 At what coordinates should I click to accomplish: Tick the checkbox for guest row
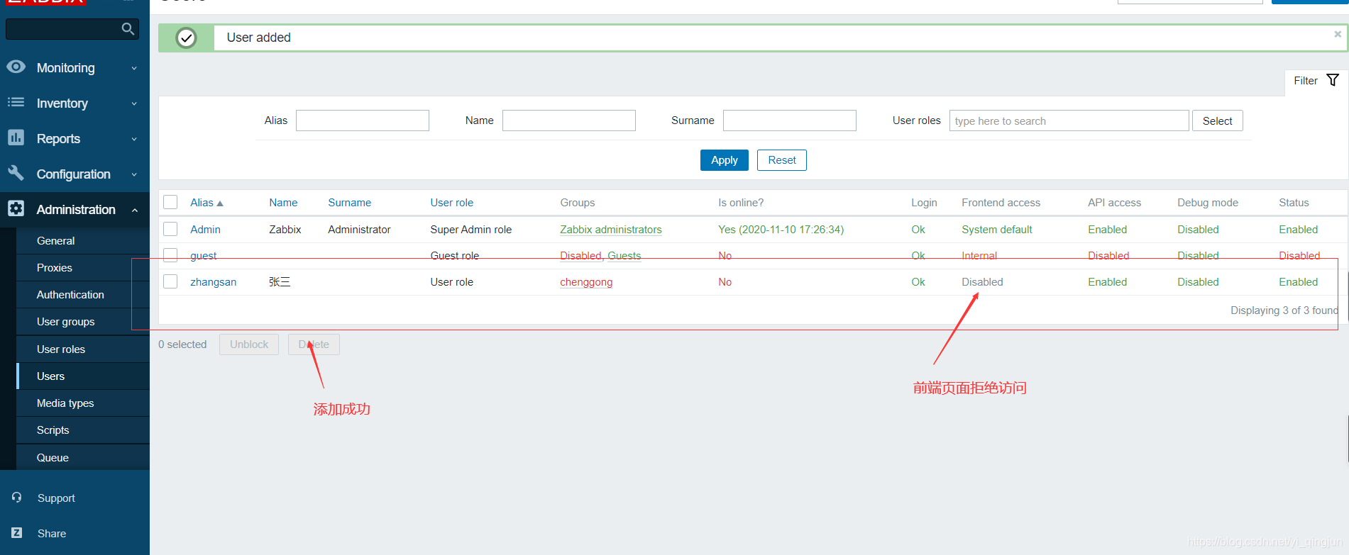(170, 255)
